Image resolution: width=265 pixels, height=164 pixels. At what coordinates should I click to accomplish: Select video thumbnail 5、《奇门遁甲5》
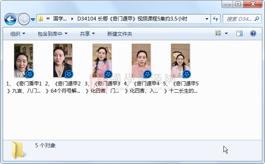tap(180, 60)
